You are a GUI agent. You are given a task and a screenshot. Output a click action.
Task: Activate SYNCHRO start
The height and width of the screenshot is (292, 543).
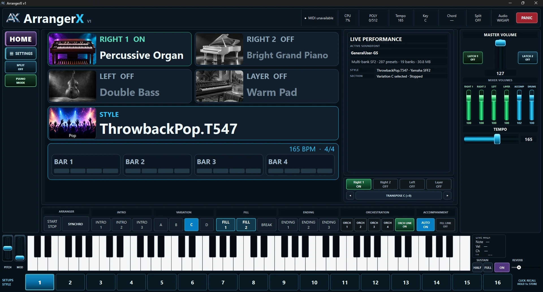(76, 224)
